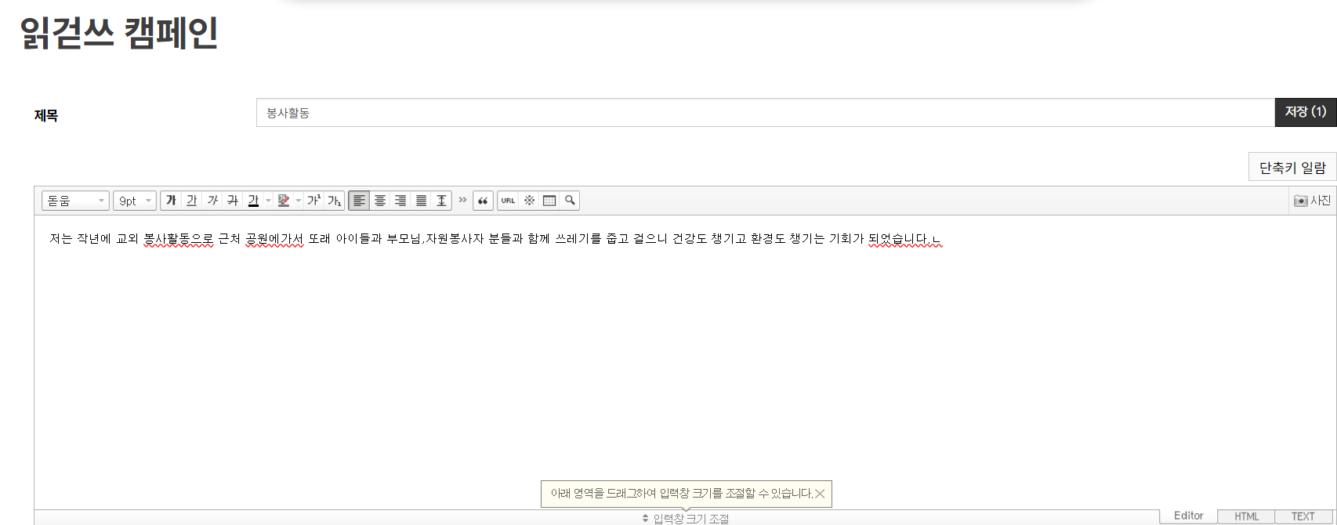Viewport: 1337px width, 525px height.
Task: Insert a blockquote
Action: 483,201
